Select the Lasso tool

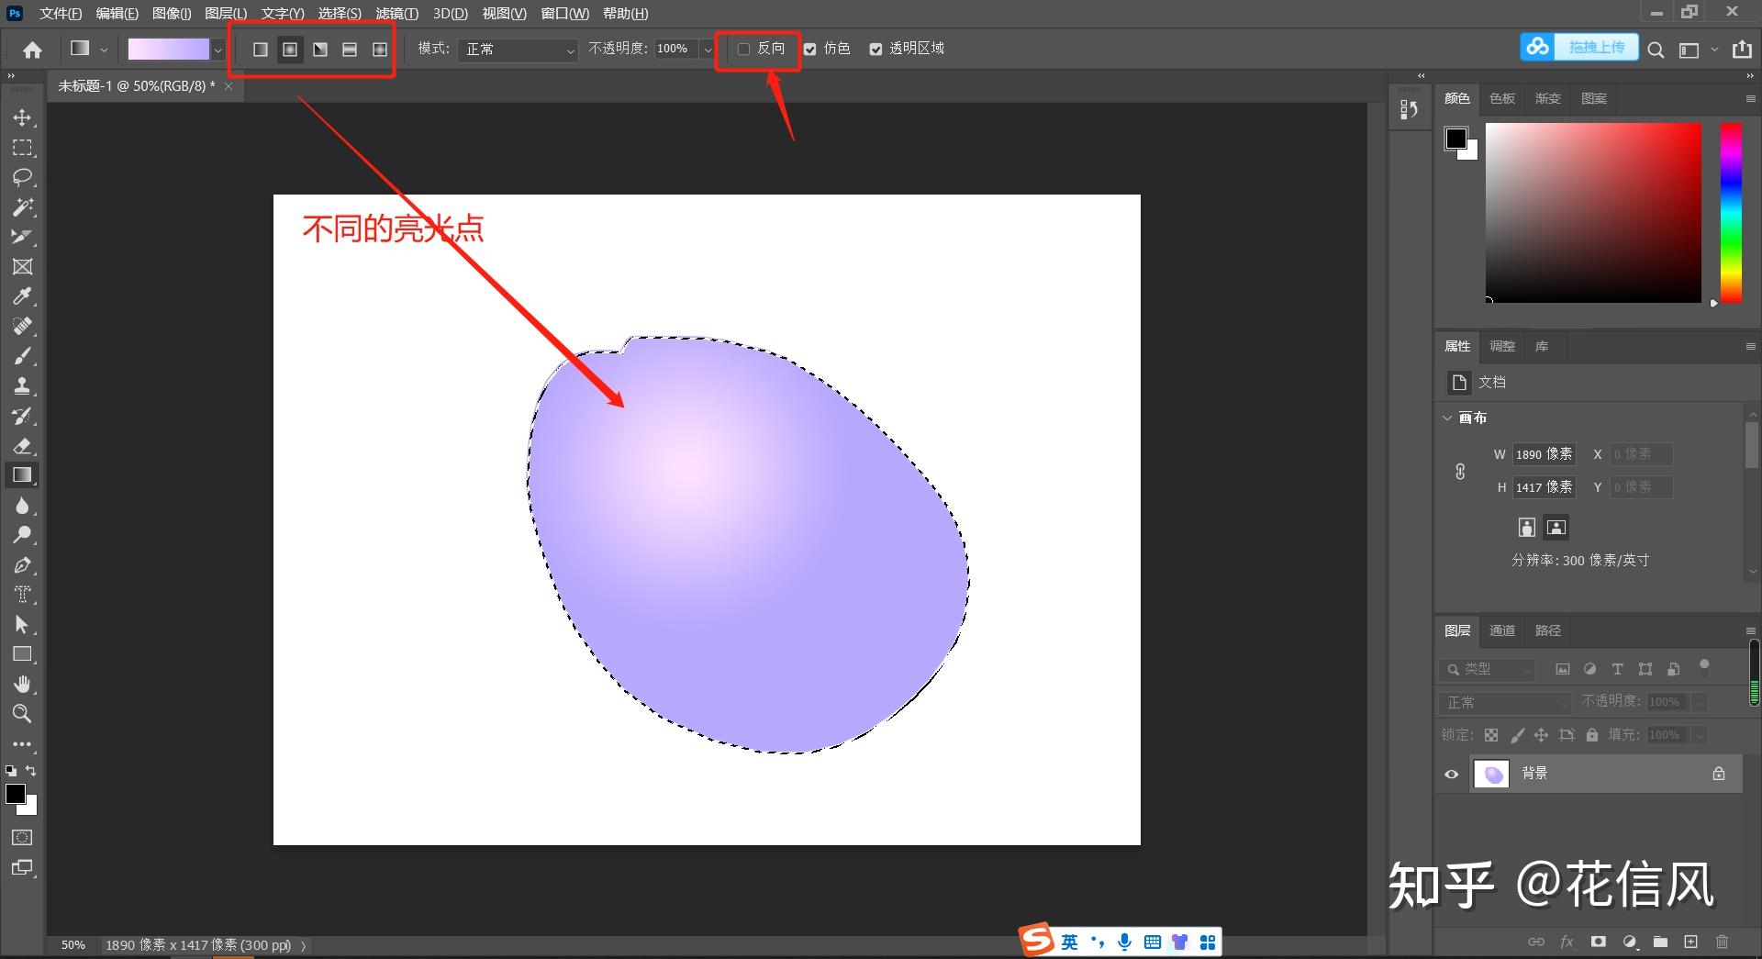coord(22,177)
